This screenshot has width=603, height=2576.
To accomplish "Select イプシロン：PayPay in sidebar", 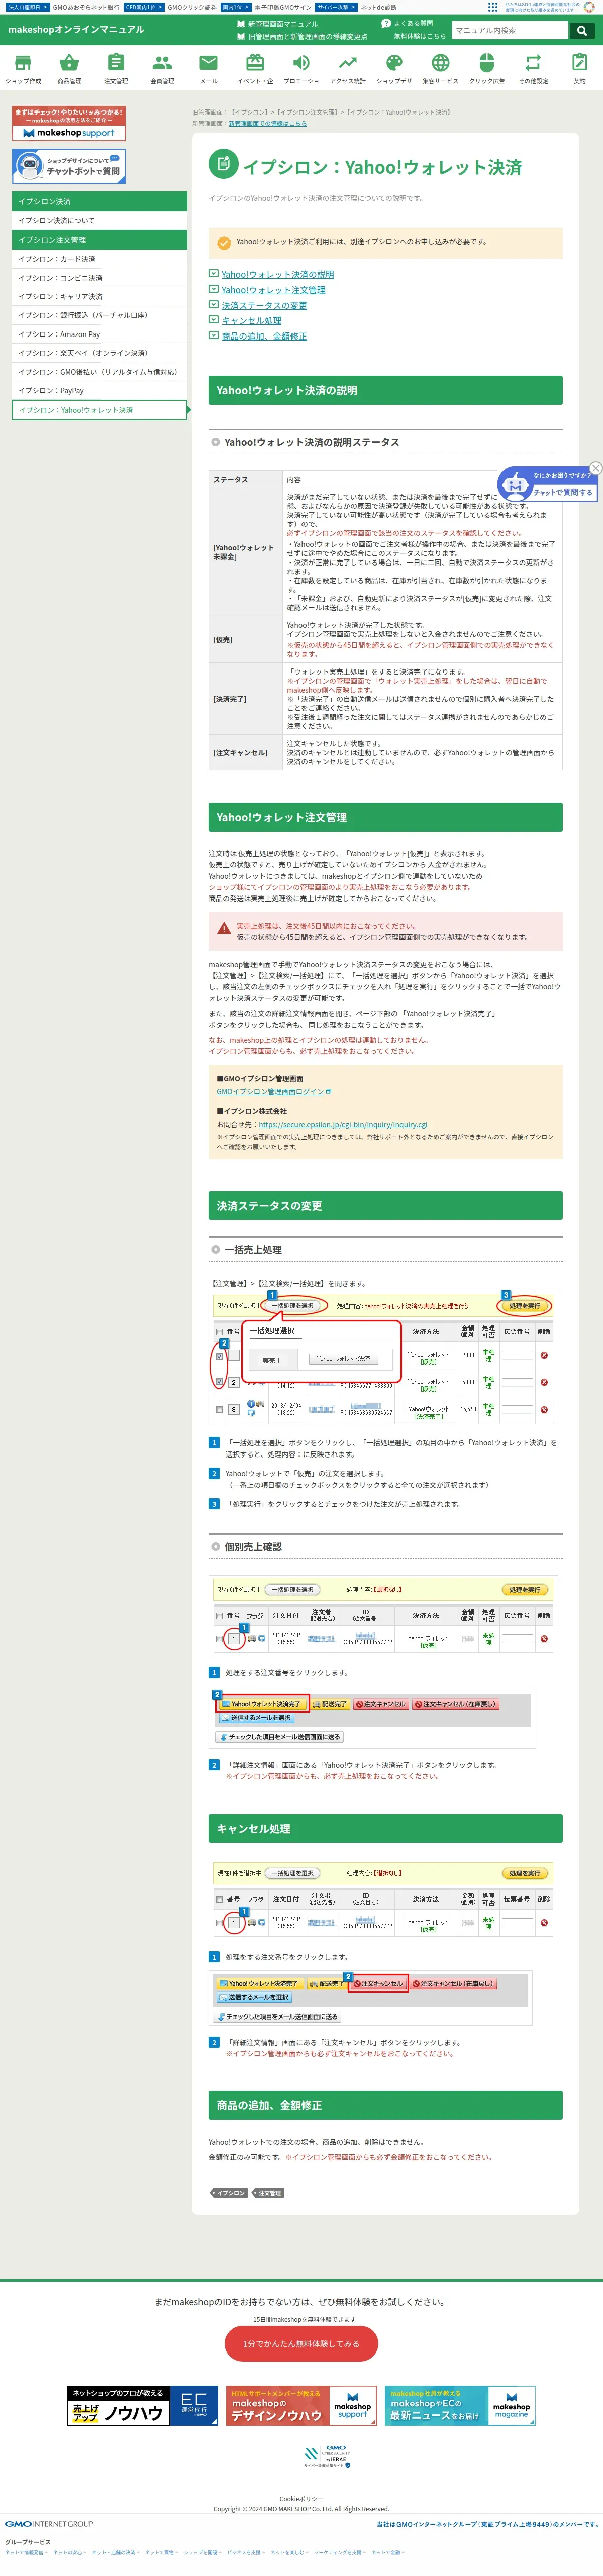I will [x=100, y=391].
